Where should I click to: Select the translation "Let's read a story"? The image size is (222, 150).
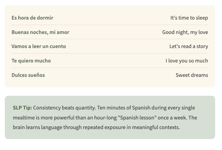pos(189,46)
